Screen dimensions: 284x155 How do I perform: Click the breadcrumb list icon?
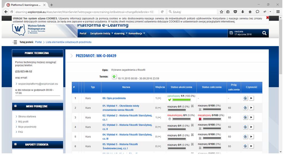[15, 42]
